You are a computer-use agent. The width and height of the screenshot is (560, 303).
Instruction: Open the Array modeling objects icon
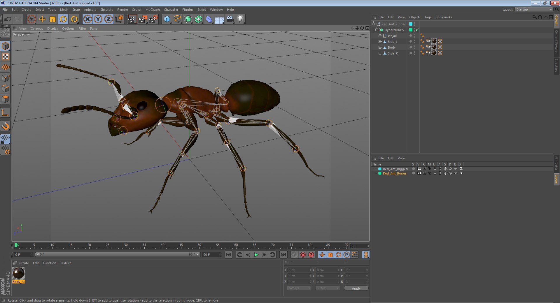[199, 19]
